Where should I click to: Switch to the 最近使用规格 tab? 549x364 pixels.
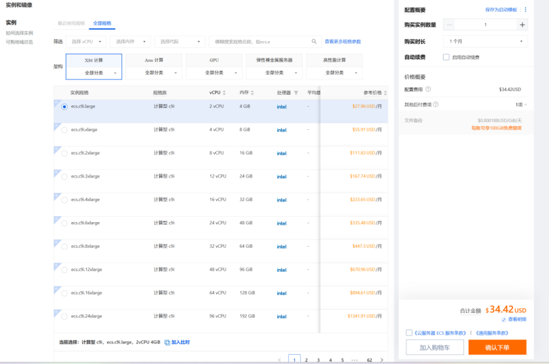click(x=71, y=23)
